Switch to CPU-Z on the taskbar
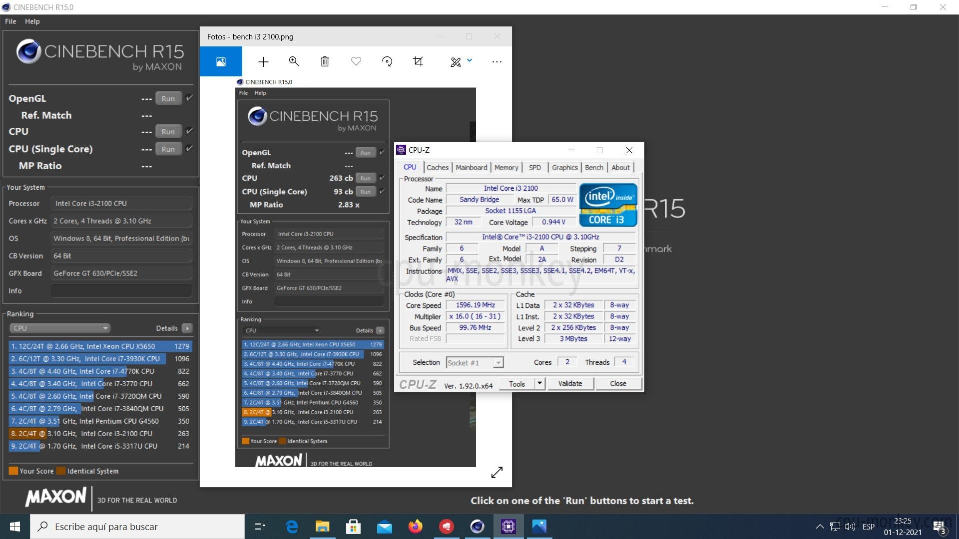Viewport: 959px width, 539px height. pos(508,527)
